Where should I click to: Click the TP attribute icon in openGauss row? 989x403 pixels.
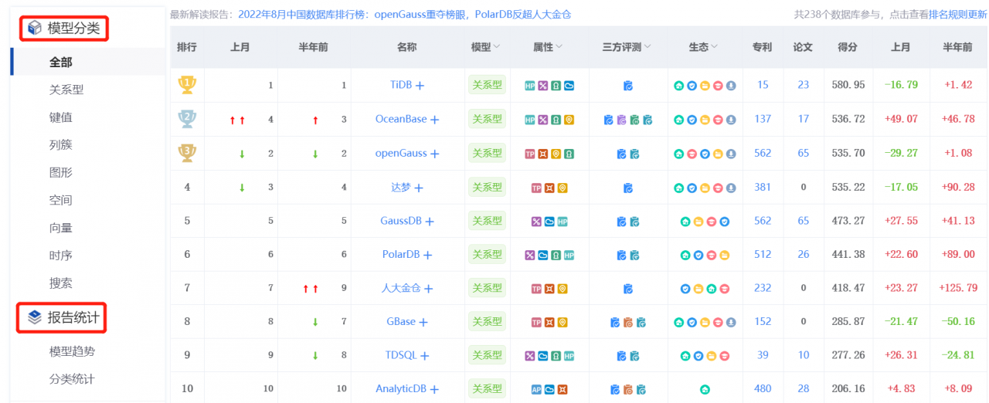tap(530, 154)
